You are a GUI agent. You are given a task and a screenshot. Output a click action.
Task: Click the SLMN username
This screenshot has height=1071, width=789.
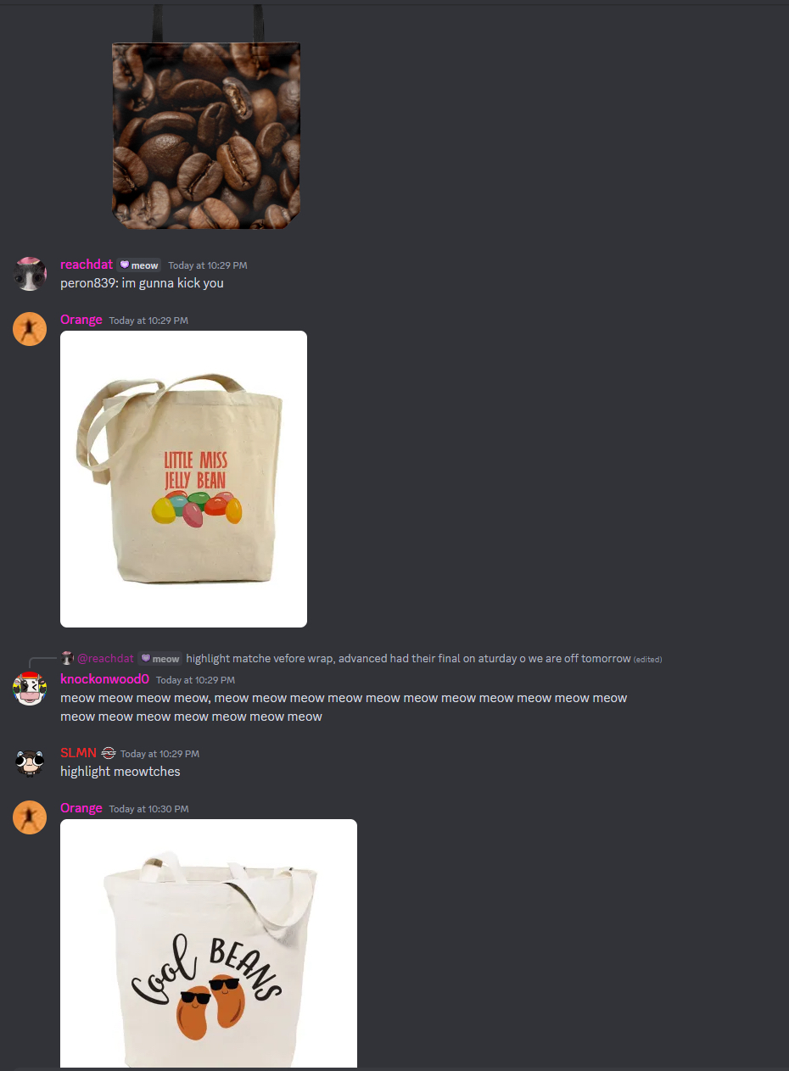point(78,753)
